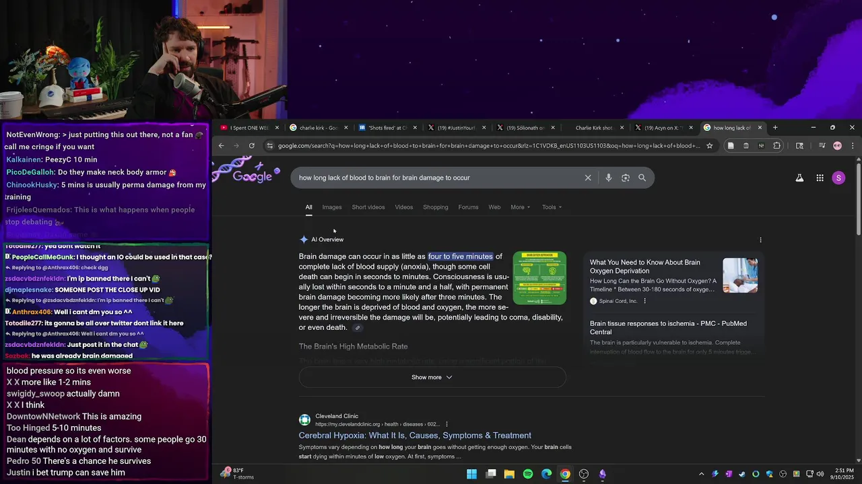Open weather widget showing 83°F

(x=237, y=474)
